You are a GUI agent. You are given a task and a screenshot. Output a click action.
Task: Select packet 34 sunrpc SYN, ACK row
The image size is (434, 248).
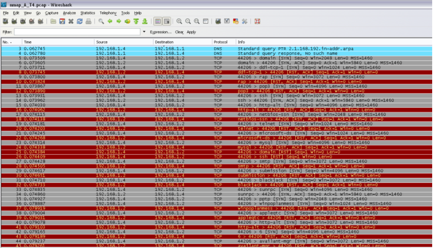point(217,194)
